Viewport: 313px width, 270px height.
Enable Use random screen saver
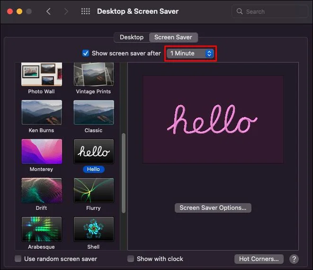click(x=18, y=259)
